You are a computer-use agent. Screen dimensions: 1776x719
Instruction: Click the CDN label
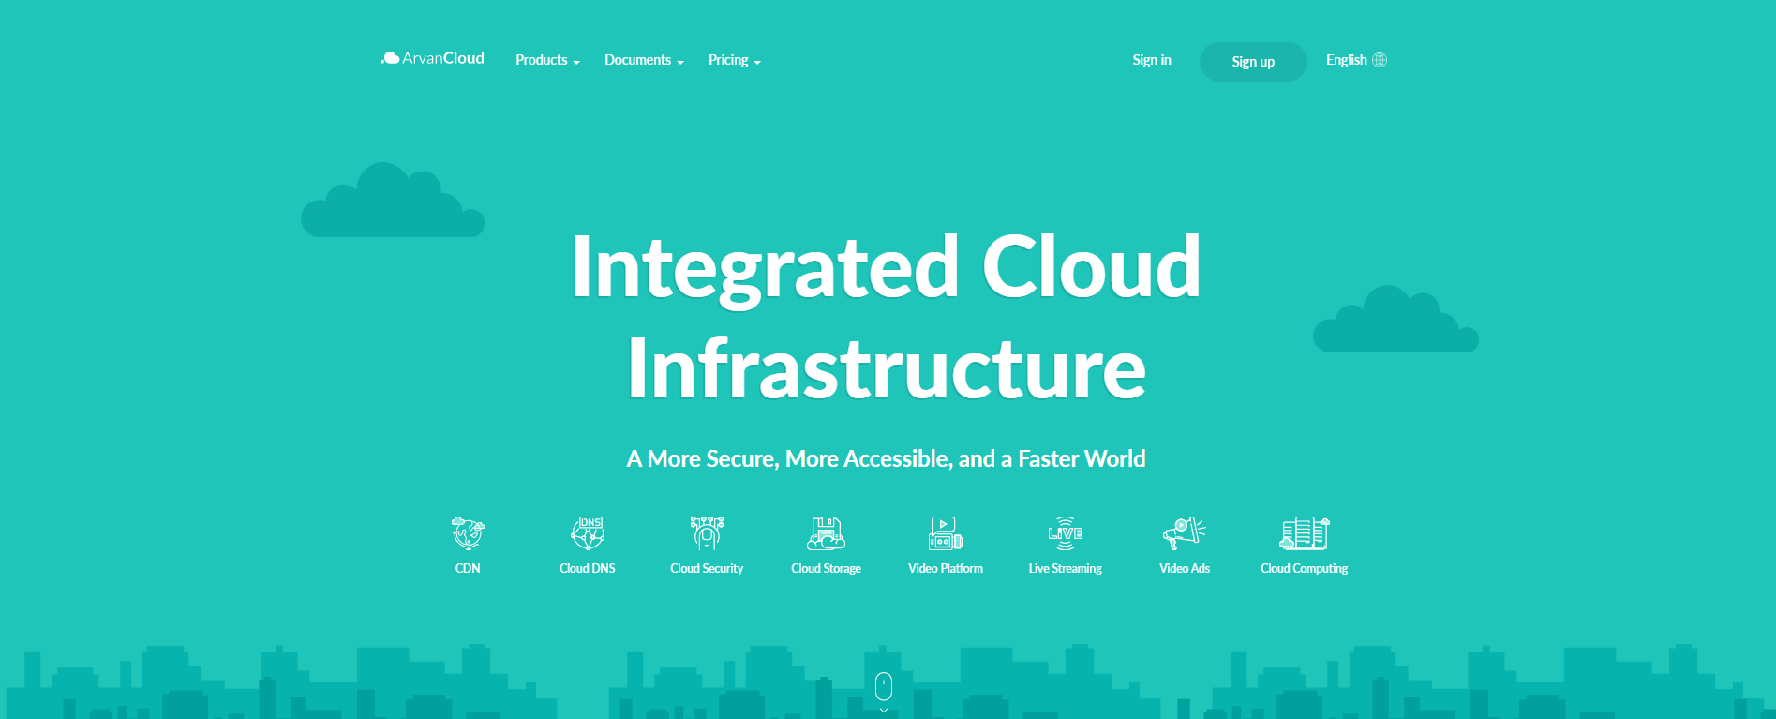click(468, 568)
